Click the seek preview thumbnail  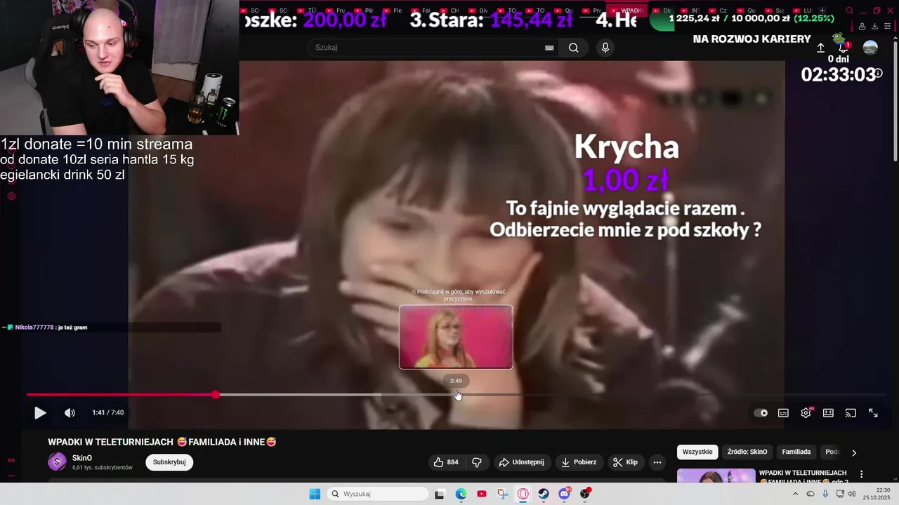click(x=456, y=337)
